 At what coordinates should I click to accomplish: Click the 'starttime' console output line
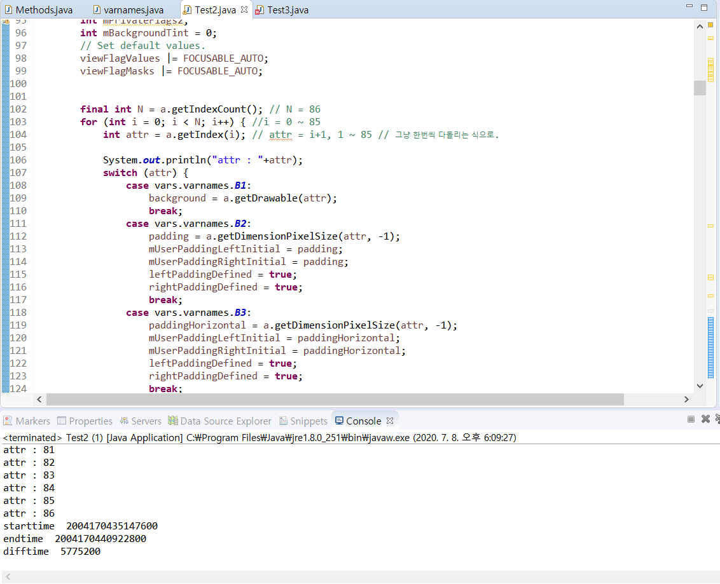tap(80, 526)
